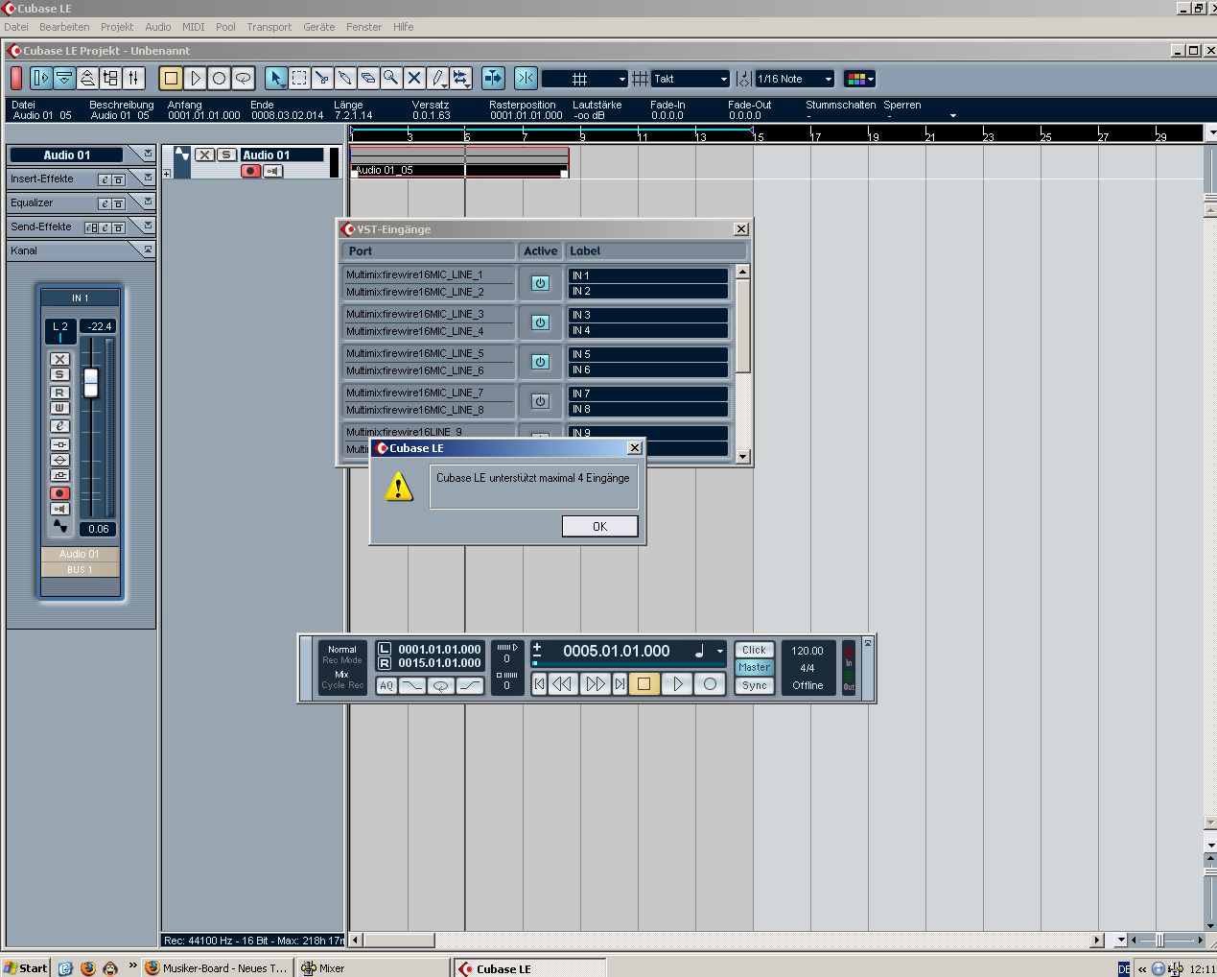Click the IN 7 label field

[x=647, y=393]
